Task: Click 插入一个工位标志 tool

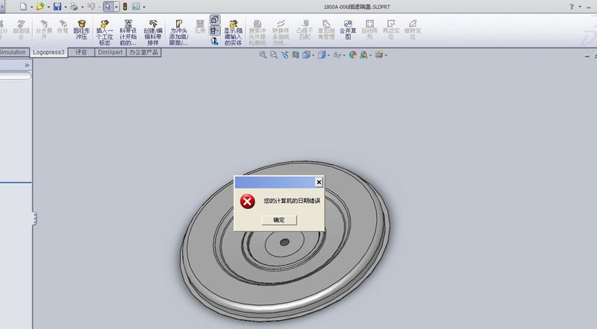Action: 104,33
